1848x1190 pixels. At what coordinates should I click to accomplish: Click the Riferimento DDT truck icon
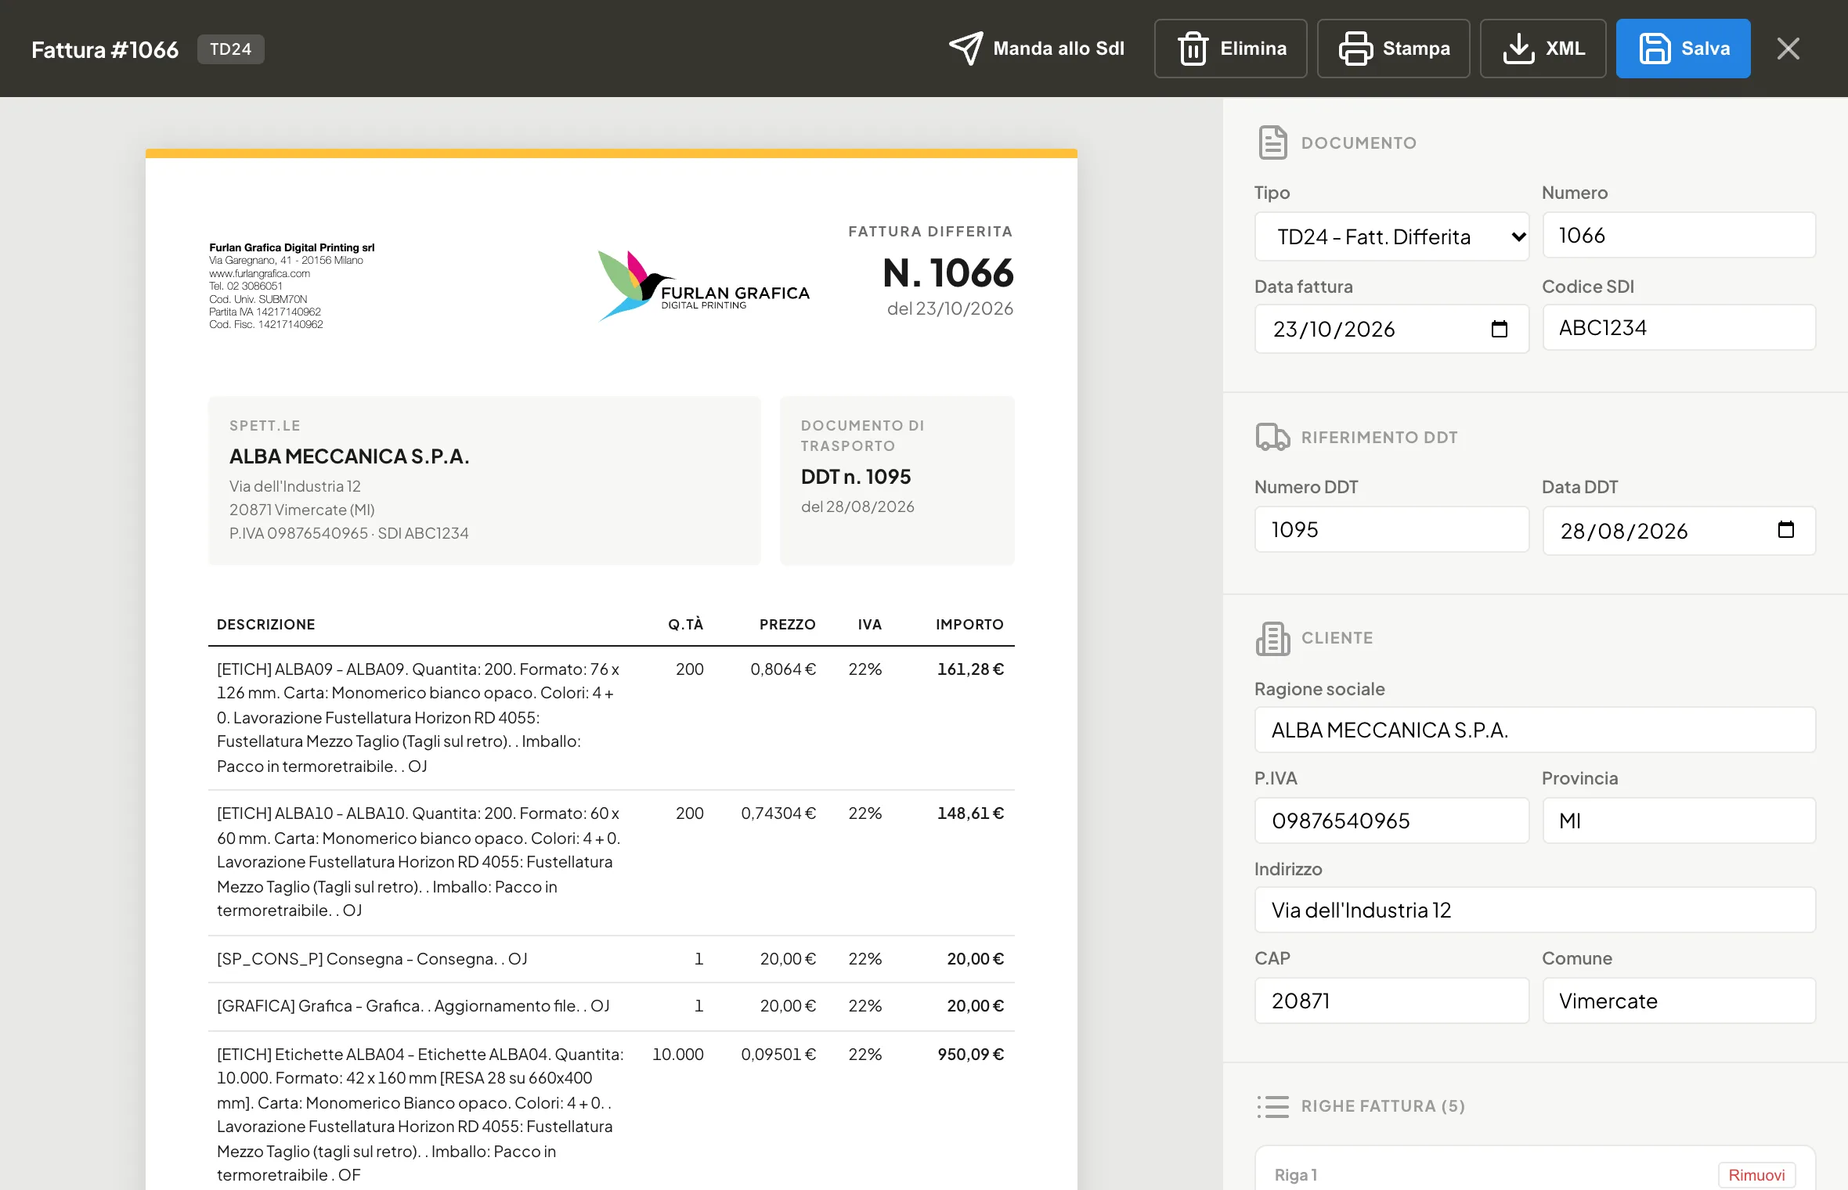1272,437
